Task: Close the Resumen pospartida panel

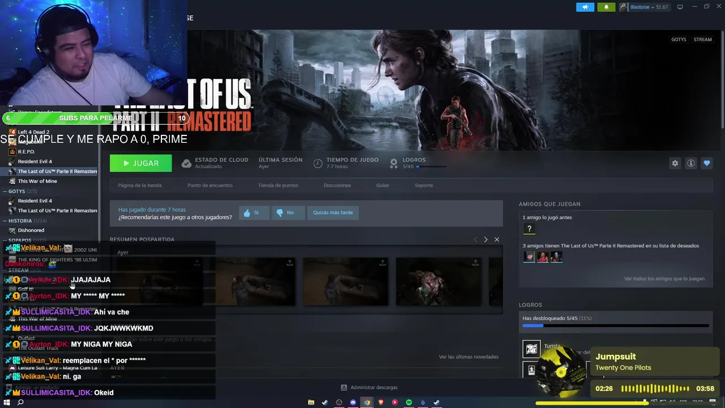Action: click(x=497, y=240)
